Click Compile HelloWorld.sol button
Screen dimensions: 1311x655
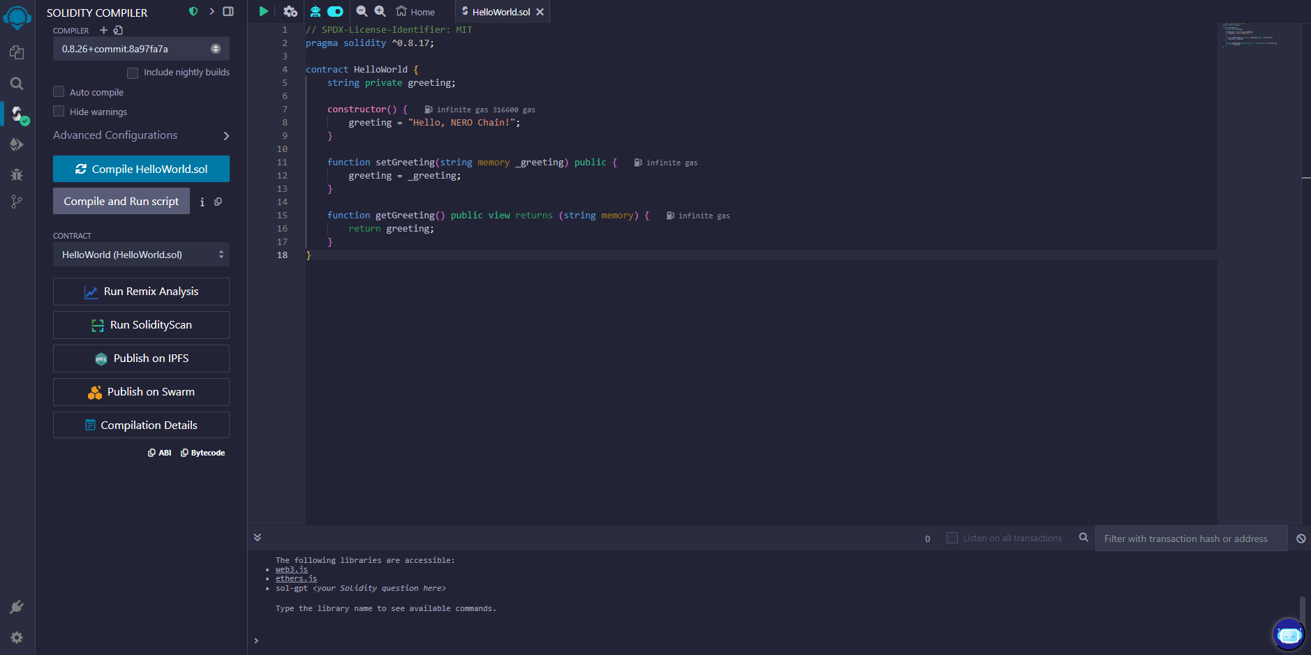pyautogui.click(x=141, y=169)
